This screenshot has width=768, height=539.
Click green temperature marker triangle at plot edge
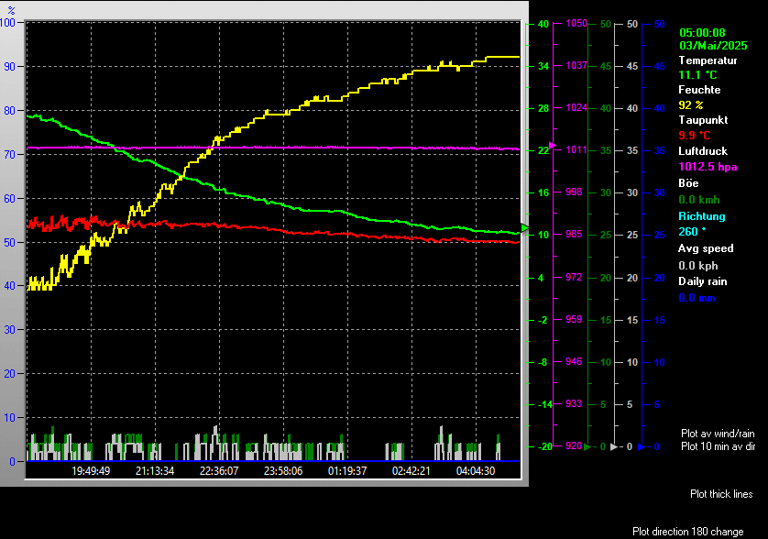[x=525, y=228]
